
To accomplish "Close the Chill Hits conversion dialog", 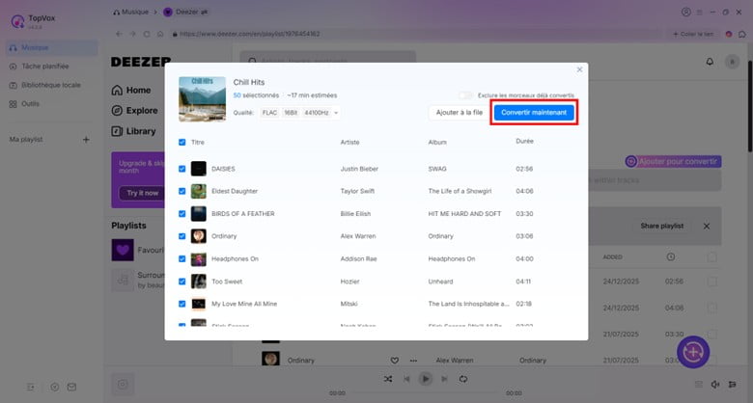I will (x=579, y=69).
